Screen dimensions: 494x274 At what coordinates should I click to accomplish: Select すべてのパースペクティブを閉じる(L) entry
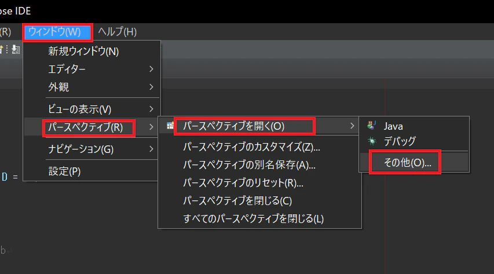[x=259, y=219]
